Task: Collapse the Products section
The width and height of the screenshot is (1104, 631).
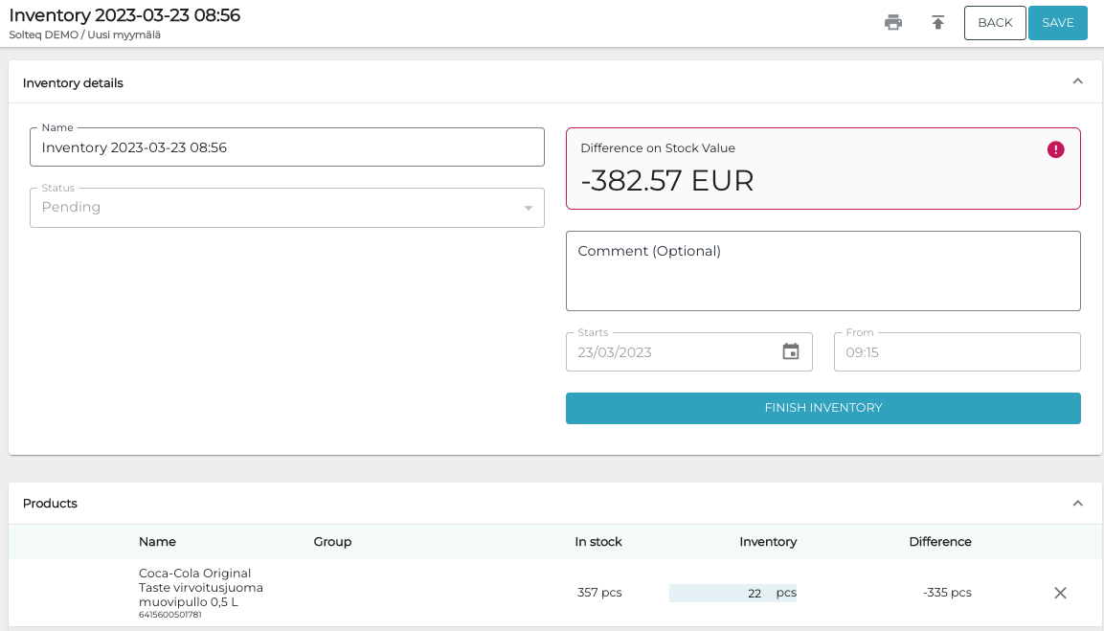Action: (x=1077, y=503)
